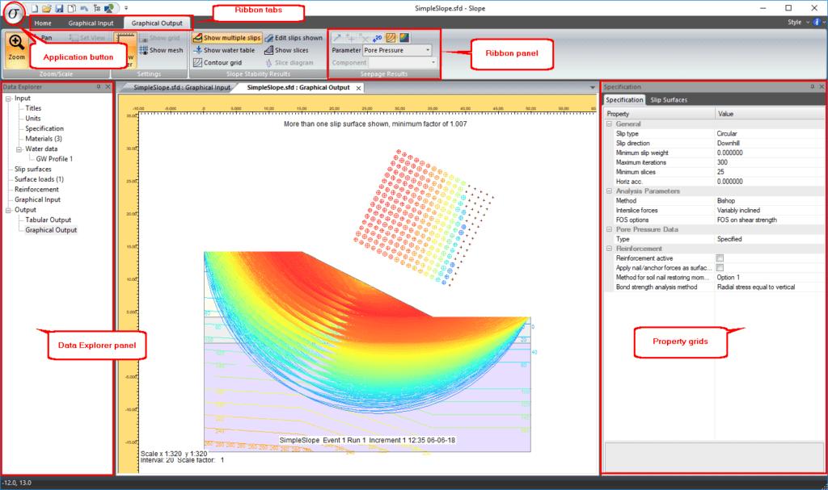The image size is (828, 490).
Task: Click the Save floppy disk icon
Action: click(59, 8)
